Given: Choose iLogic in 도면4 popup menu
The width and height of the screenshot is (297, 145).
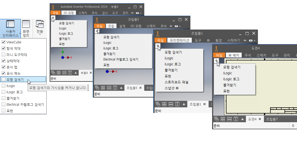Looking at the screenshot, I should (x=228, y=73).
